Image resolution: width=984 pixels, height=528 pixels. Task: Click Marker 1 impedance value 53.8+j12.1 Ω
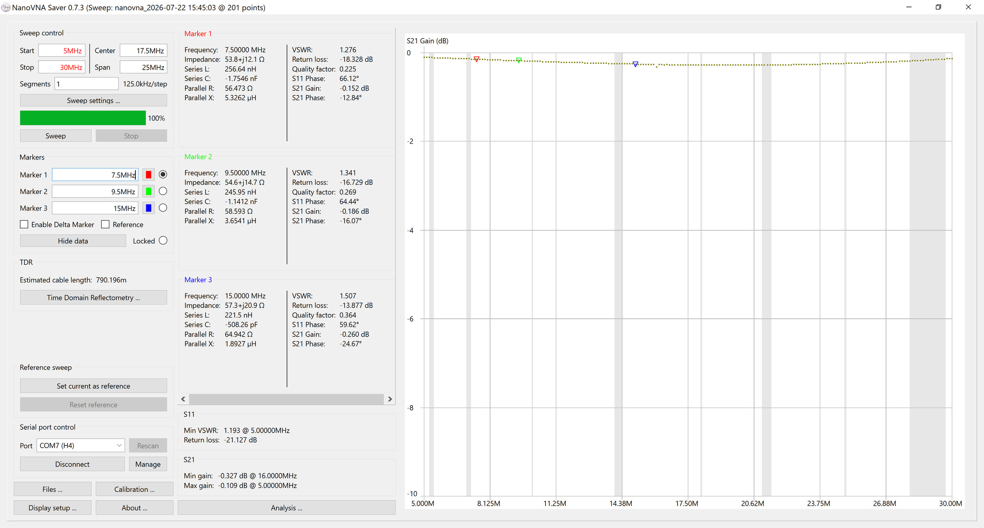[x=245, y=59]
